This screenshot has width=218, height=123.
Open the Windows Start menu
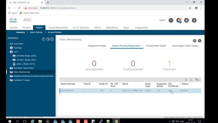pos(10,121)
